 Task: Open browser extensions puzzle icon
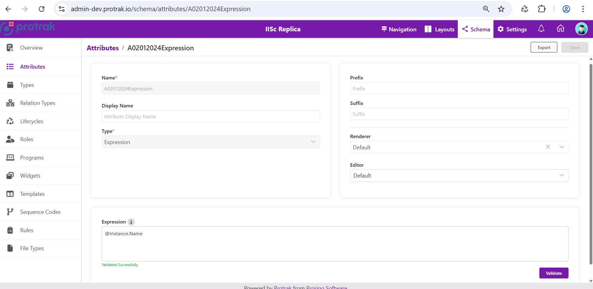542,9
